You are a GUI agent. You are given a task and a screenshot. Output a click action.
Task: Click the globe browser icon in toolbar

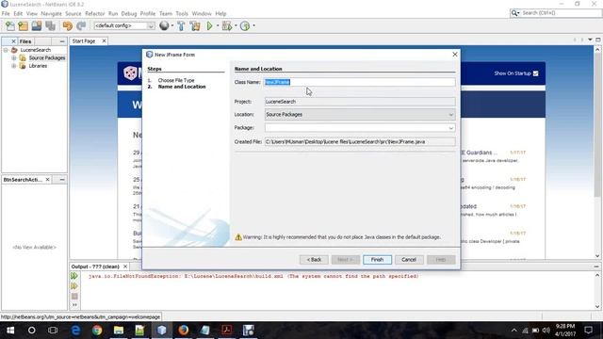(164, 25)
